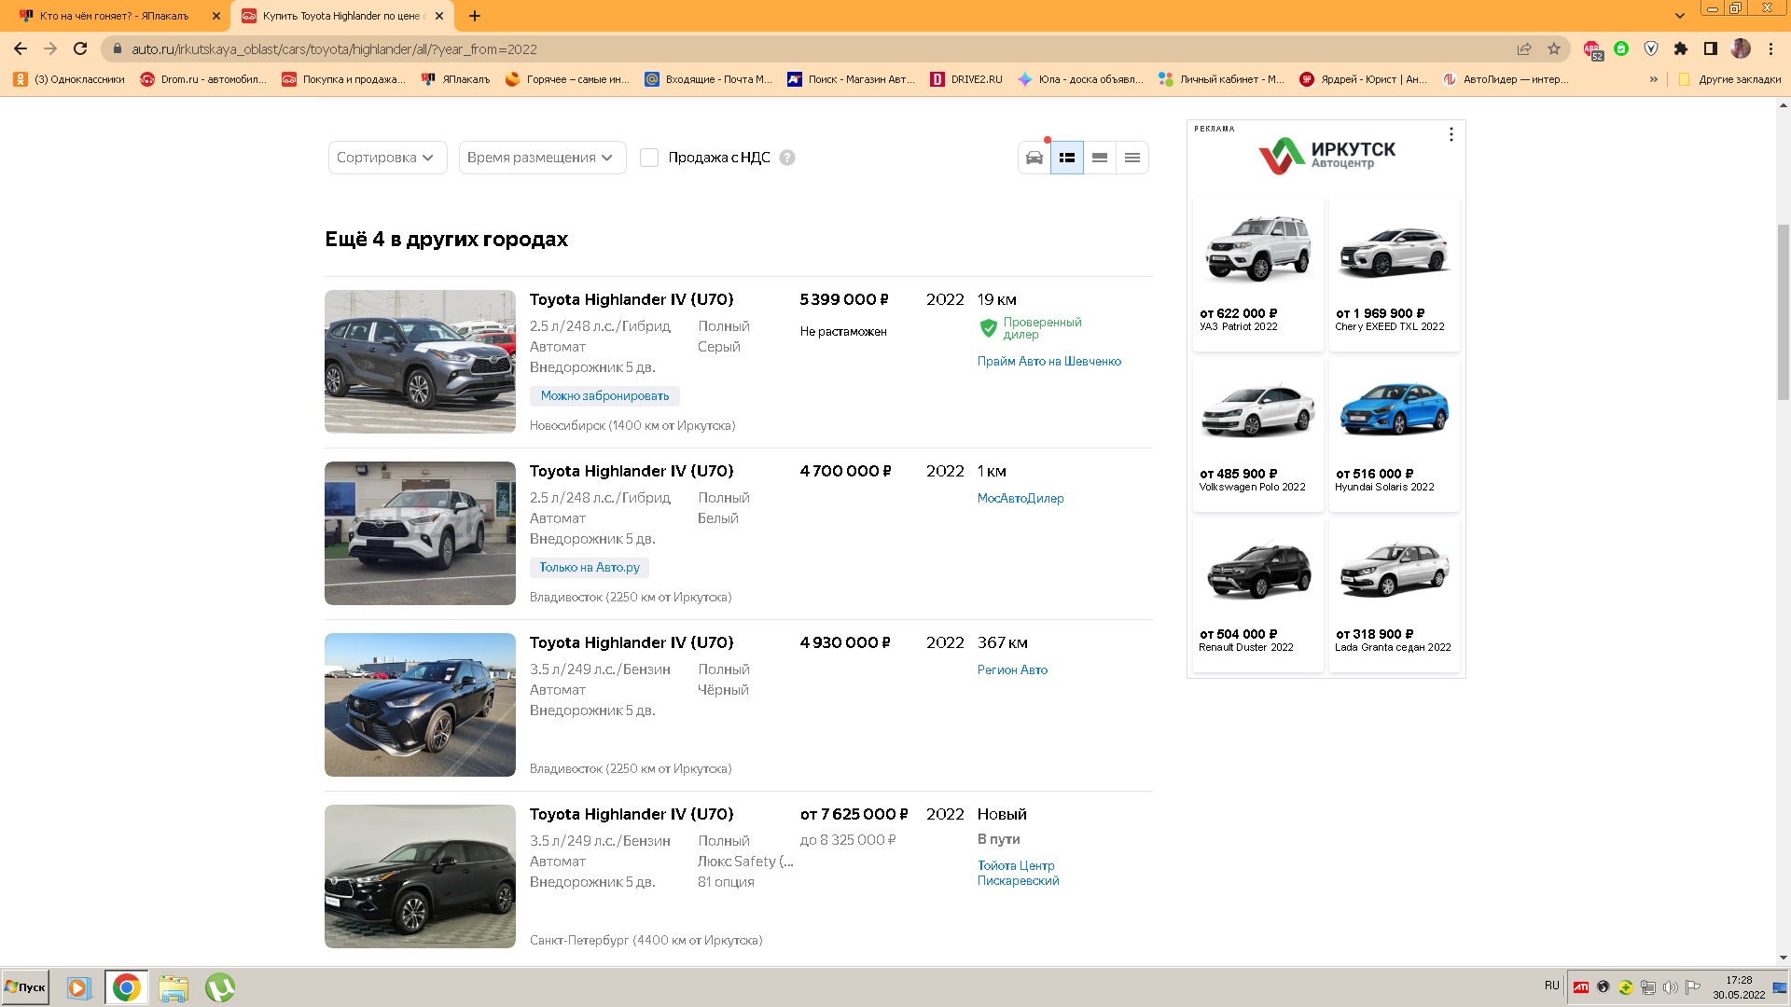Open the uTorrent taskbar icon

[220, 987]
